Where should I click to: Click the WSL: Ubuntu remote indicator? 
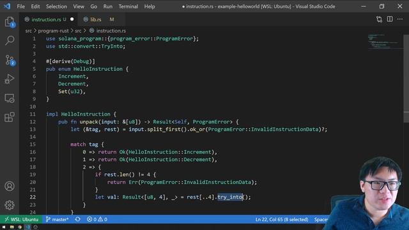click(21, 219)
